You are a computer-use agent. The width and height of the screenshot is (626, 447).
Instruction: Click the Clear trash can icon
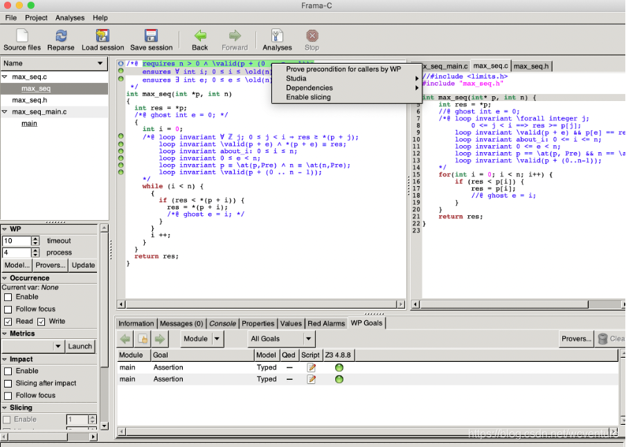pos(603,339)
